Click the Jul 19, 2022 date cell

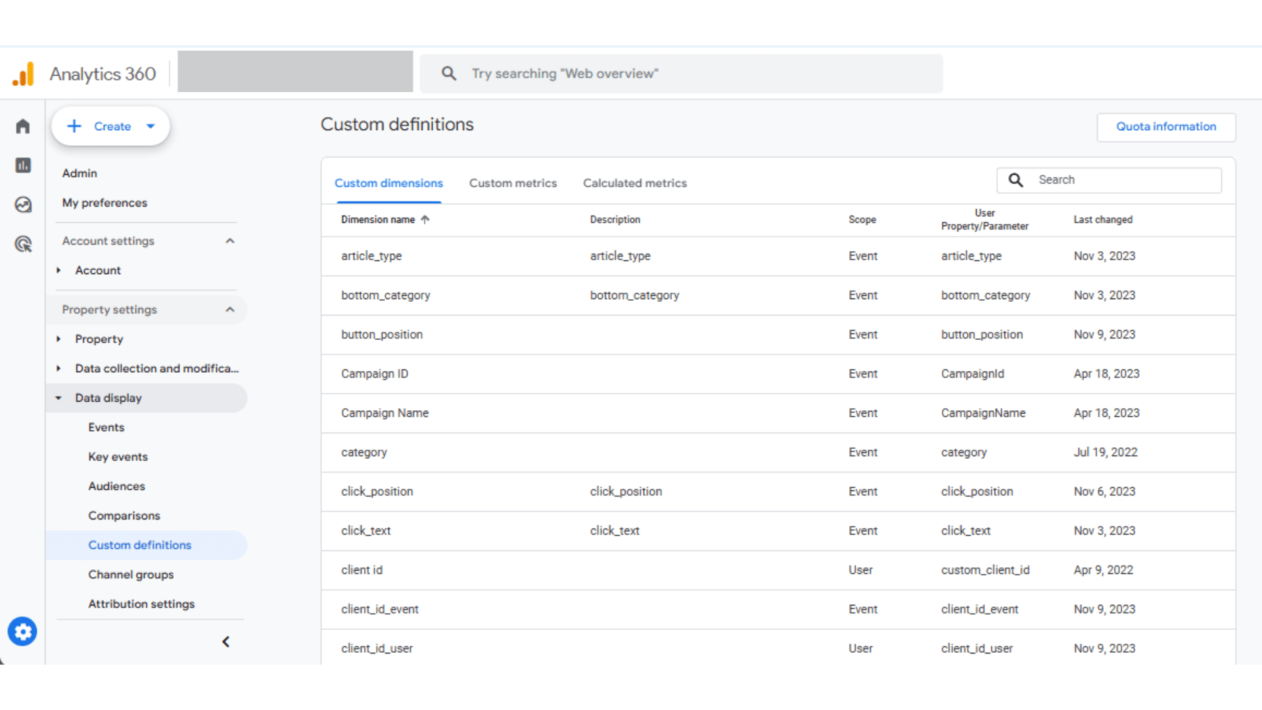click(1106, 452)
